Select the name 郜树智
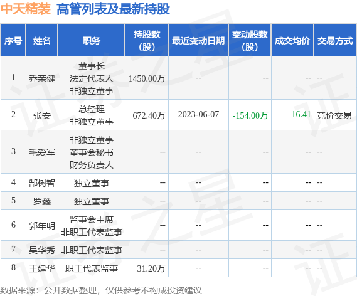This screenshot has height=296, width=357. tap(42, 183)
